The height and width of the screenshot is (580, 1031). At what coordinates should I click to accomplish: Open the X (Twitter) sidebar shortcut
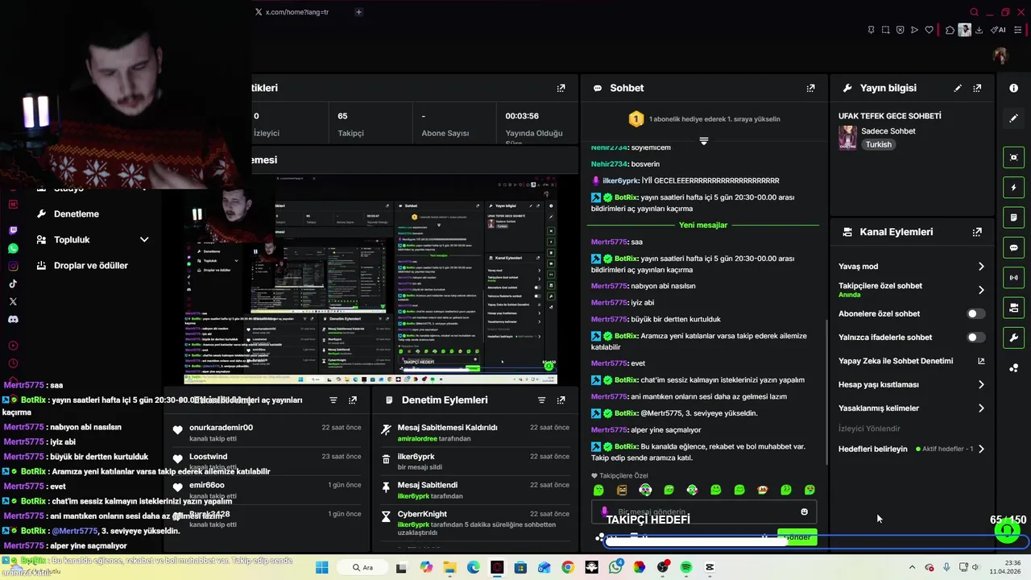tap(13, 301)
